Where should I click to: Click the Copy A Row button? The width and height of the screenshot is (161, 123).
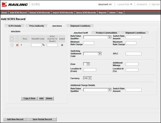tap(29, 98)
